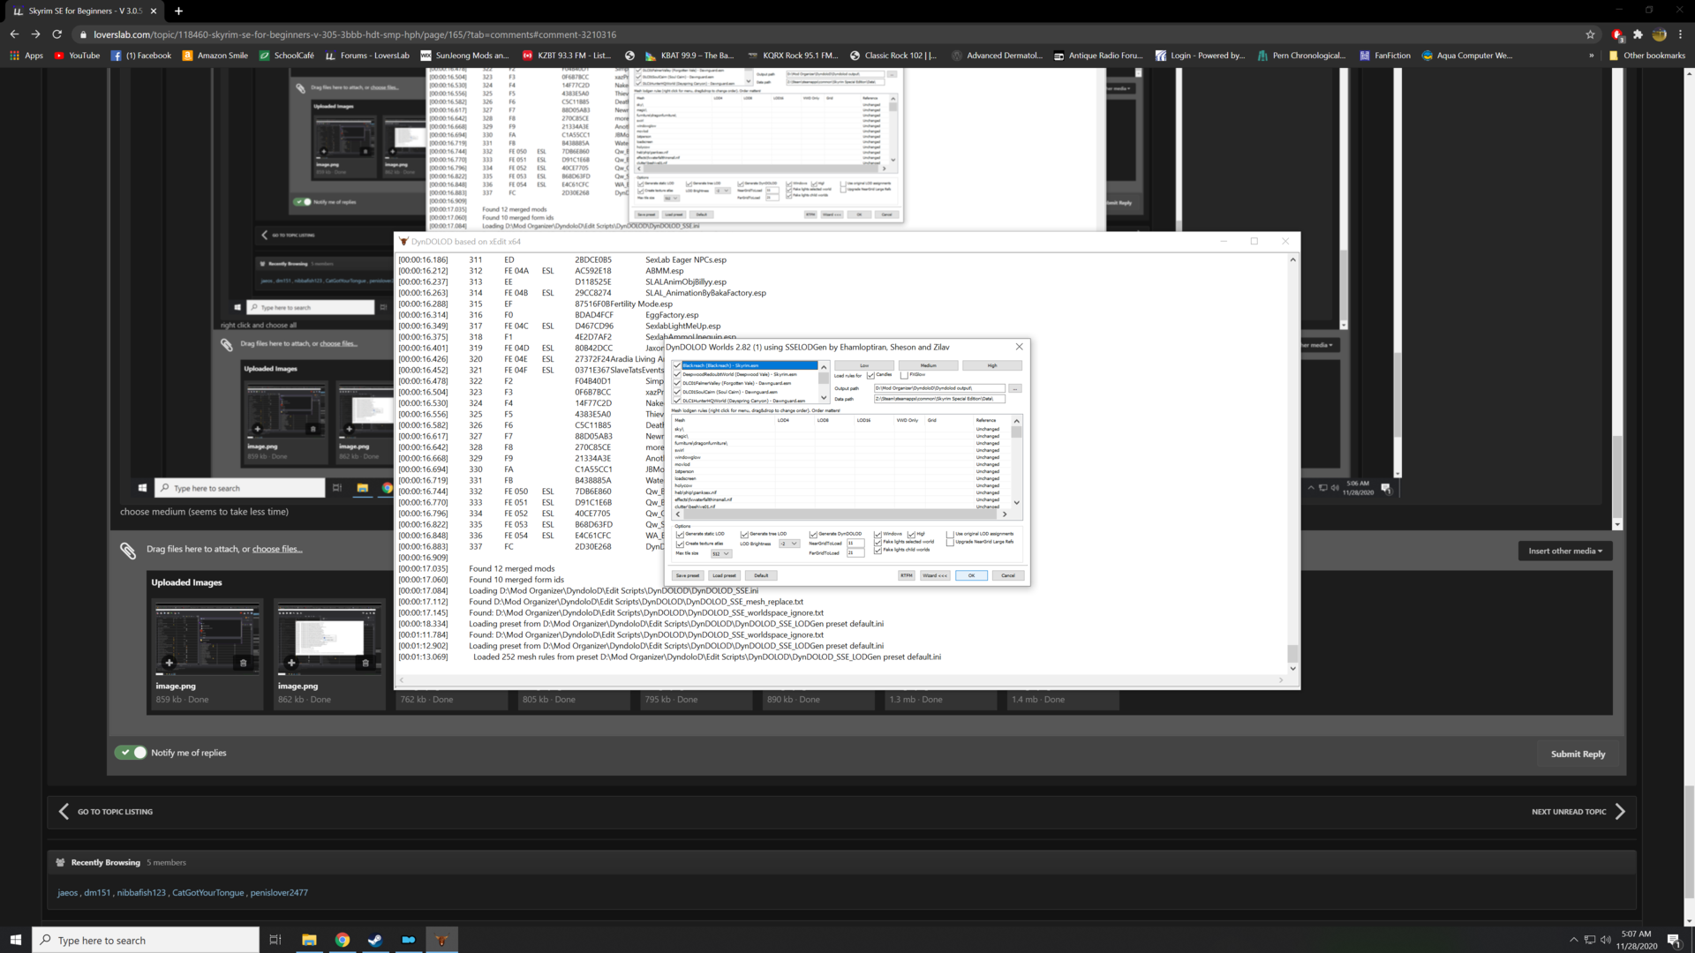Open the 862 kb image.png thumbnail

[329, 639]
